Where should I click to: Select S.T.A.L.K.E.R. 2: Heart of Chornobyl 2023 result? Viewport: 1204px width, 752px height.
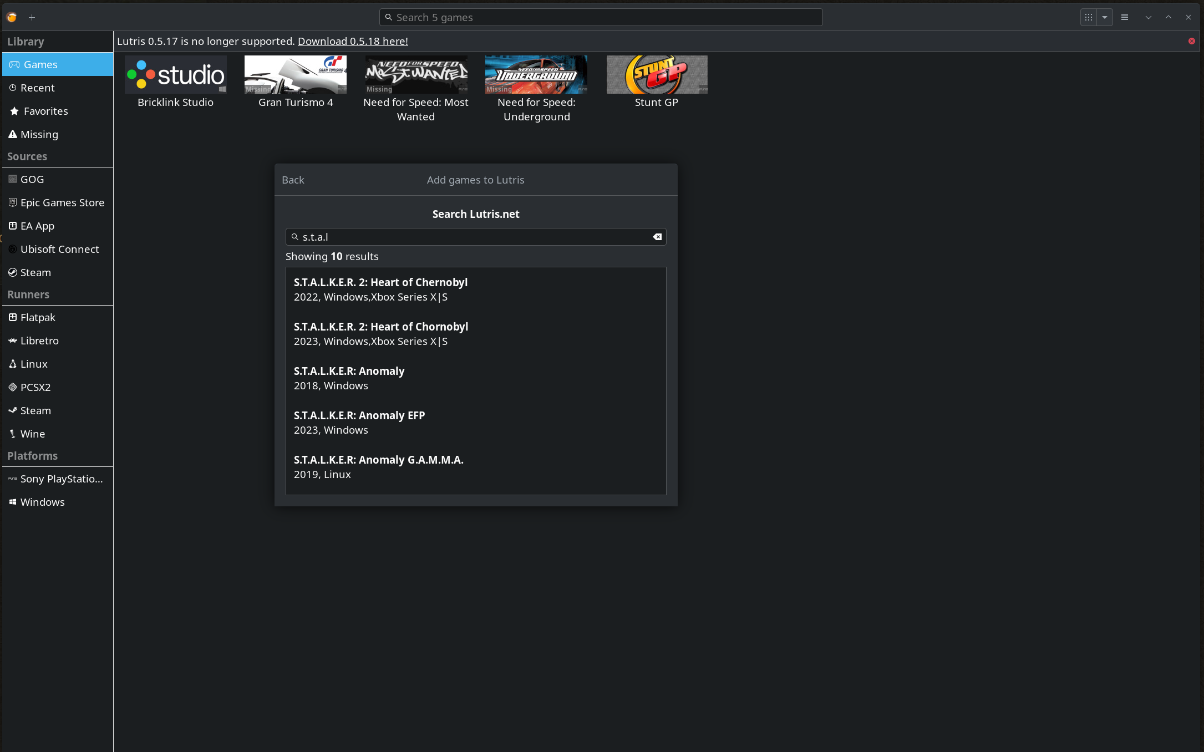[x=476, y=334]
